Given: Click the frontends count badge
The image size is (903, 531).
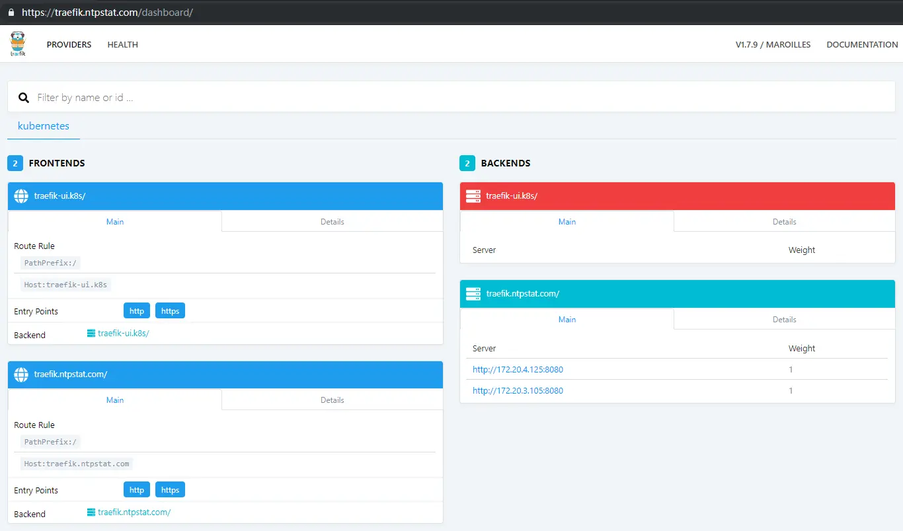Looking at the screenshot, I should 15,162.
